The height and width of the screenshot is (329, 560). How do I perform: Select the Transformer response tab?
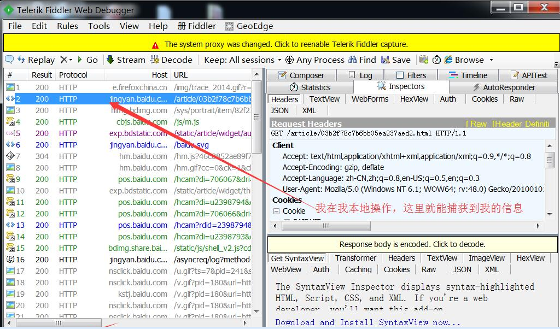tap(355, 258)
